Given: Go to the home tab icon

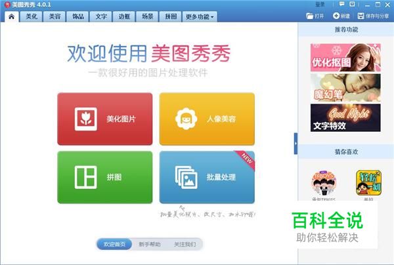Looking at the screenshot, I should [x=12, y=16].
